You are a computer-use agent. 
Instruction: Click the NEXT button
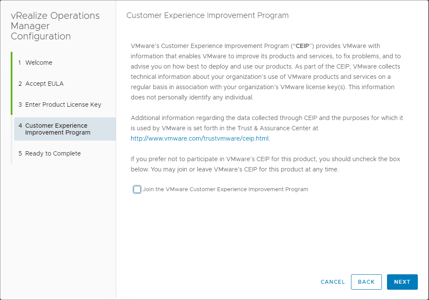(x=402, y=282)
